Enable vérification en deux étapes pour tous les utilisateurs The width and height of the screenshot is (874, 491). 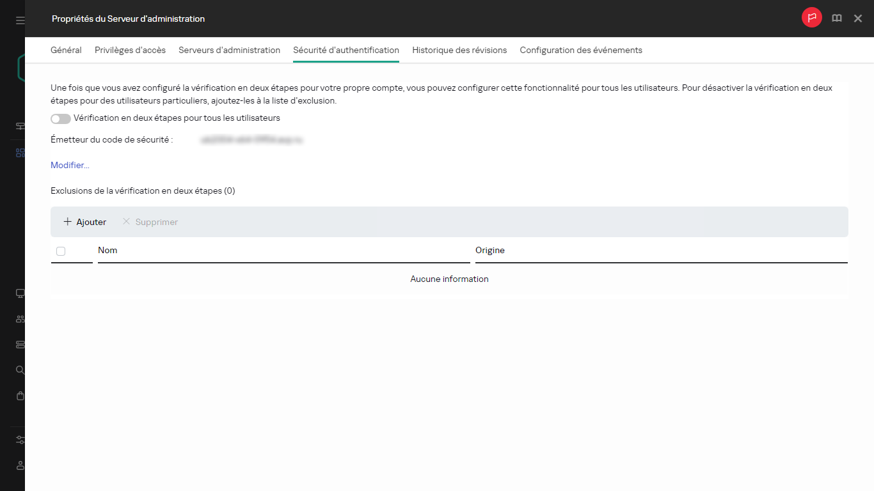60,118
